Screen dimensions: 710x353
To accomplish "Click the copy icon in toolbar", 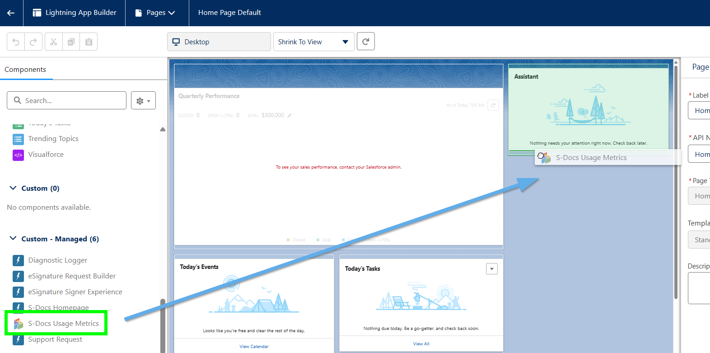I will 71,42.
